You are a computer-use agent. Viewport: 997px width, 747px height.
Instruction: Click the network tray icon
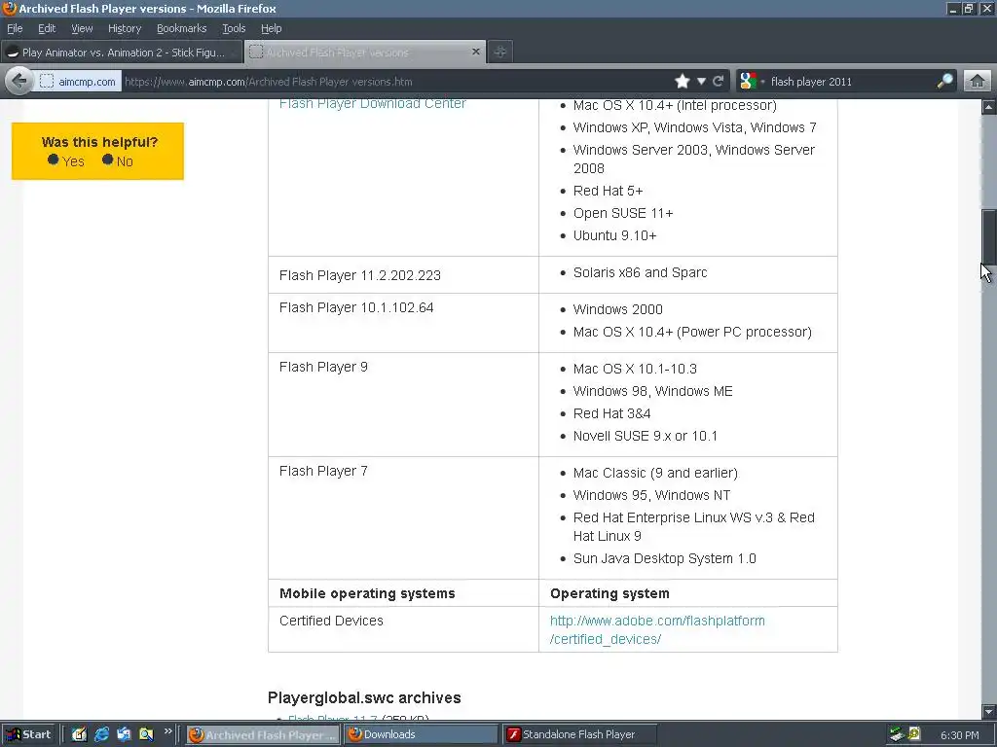point(897,734)
